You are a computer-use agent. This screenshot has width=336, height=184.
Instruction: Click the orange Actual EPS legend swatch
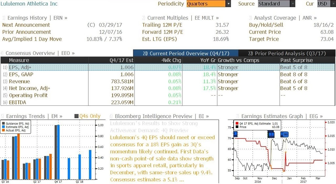coord(3,130)
